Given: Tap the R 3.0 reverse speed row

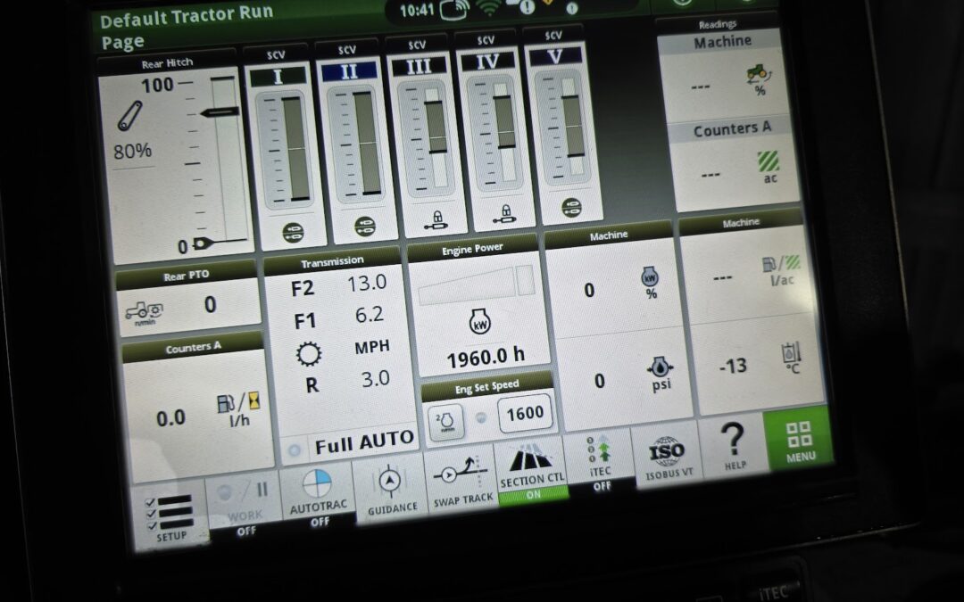Looking at the screenshot, I should (347, 382).
